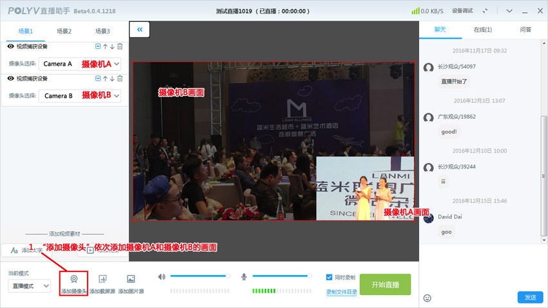Click the green 开始直播 start broadcast button
Viewport: 548px width, 308px height.
click(x=385, y=285)
